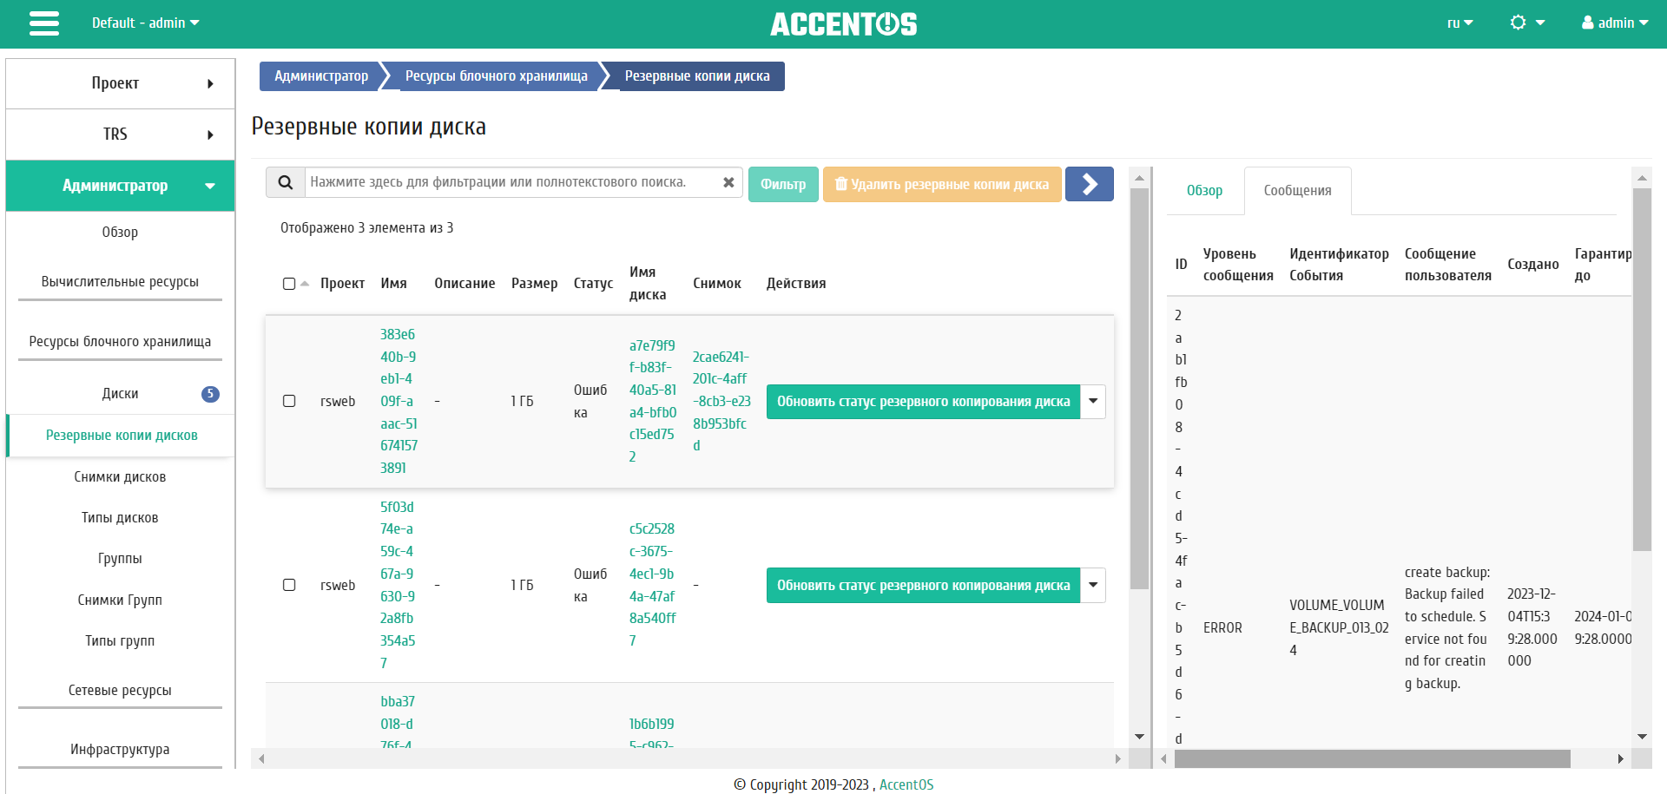Click the ERROR message level cell
1667x794 pixels.
pyautogui.click(x=1222, y=628)
